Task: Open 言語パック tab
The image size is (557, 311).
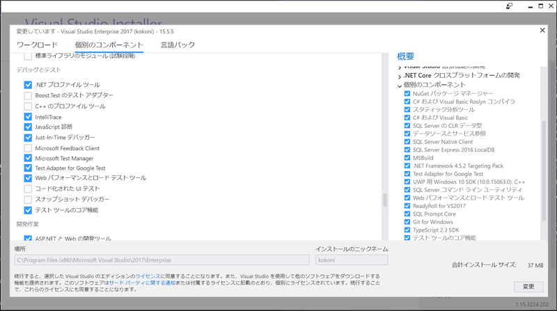Action: tap(178, 45)
